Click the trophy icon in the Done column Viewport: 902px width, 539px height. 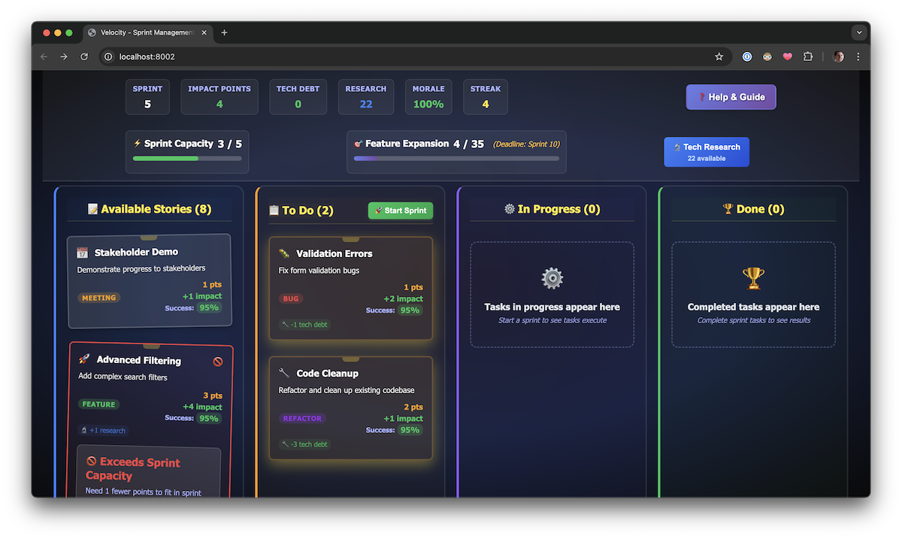click(x=753, y=277)
